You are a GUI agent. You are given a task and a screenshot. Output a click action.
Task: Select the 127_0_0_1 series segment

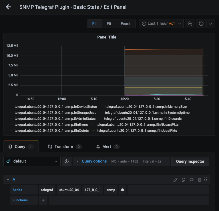(x=93, y=190)
